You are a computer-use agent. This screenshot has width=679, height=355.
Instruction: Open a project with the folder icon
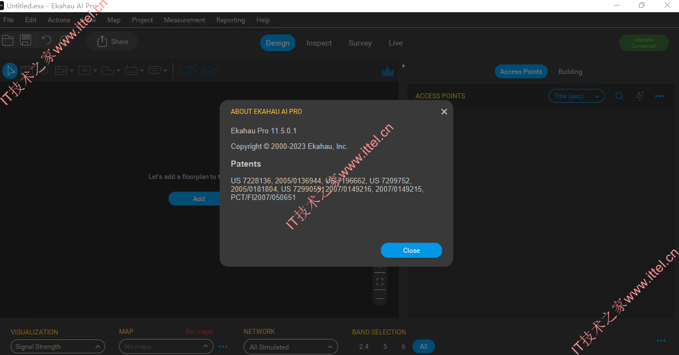(x=8, y=40)
